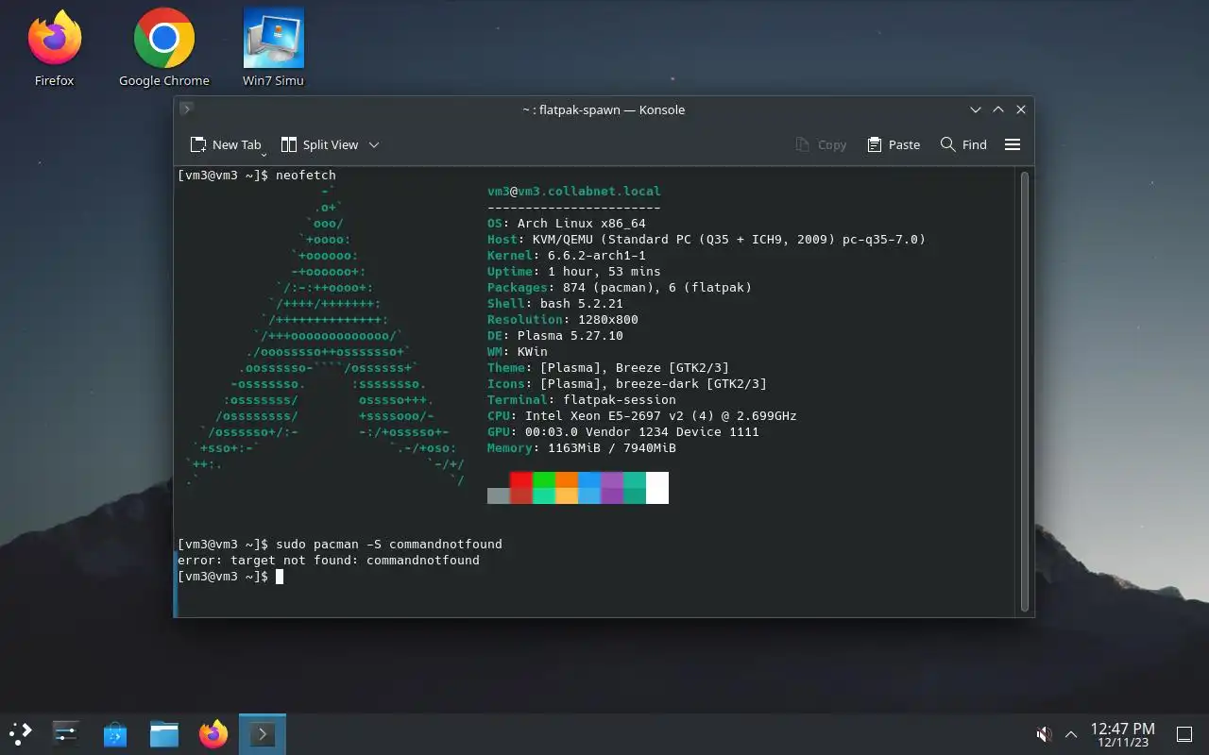Open the application launcher in taskbar
This screenshot has width=1209, height=755.
[21, 733]
